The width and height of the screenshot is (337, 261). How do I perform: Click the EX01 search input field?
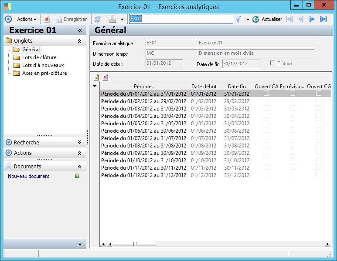(181, 19)
